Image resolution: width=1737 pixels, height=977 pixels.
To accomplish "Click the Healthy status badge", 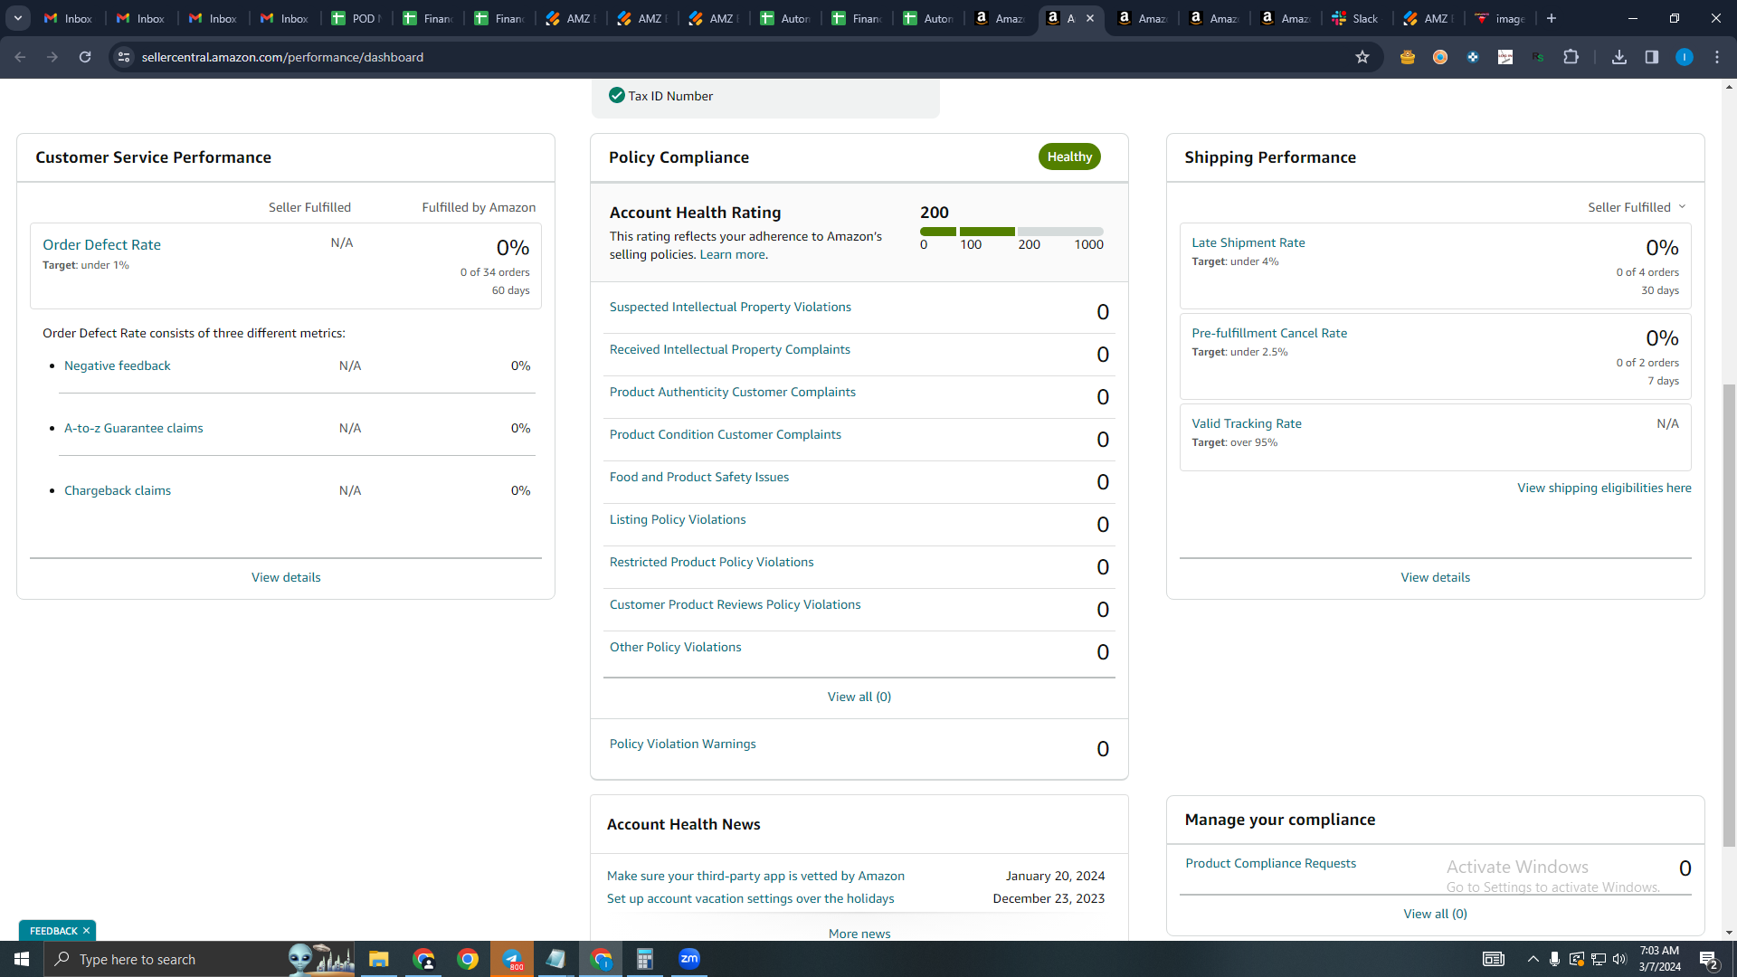I will (1069, 157).
